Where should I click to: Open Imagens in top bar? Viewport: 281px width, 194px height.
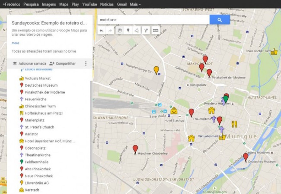49,4
